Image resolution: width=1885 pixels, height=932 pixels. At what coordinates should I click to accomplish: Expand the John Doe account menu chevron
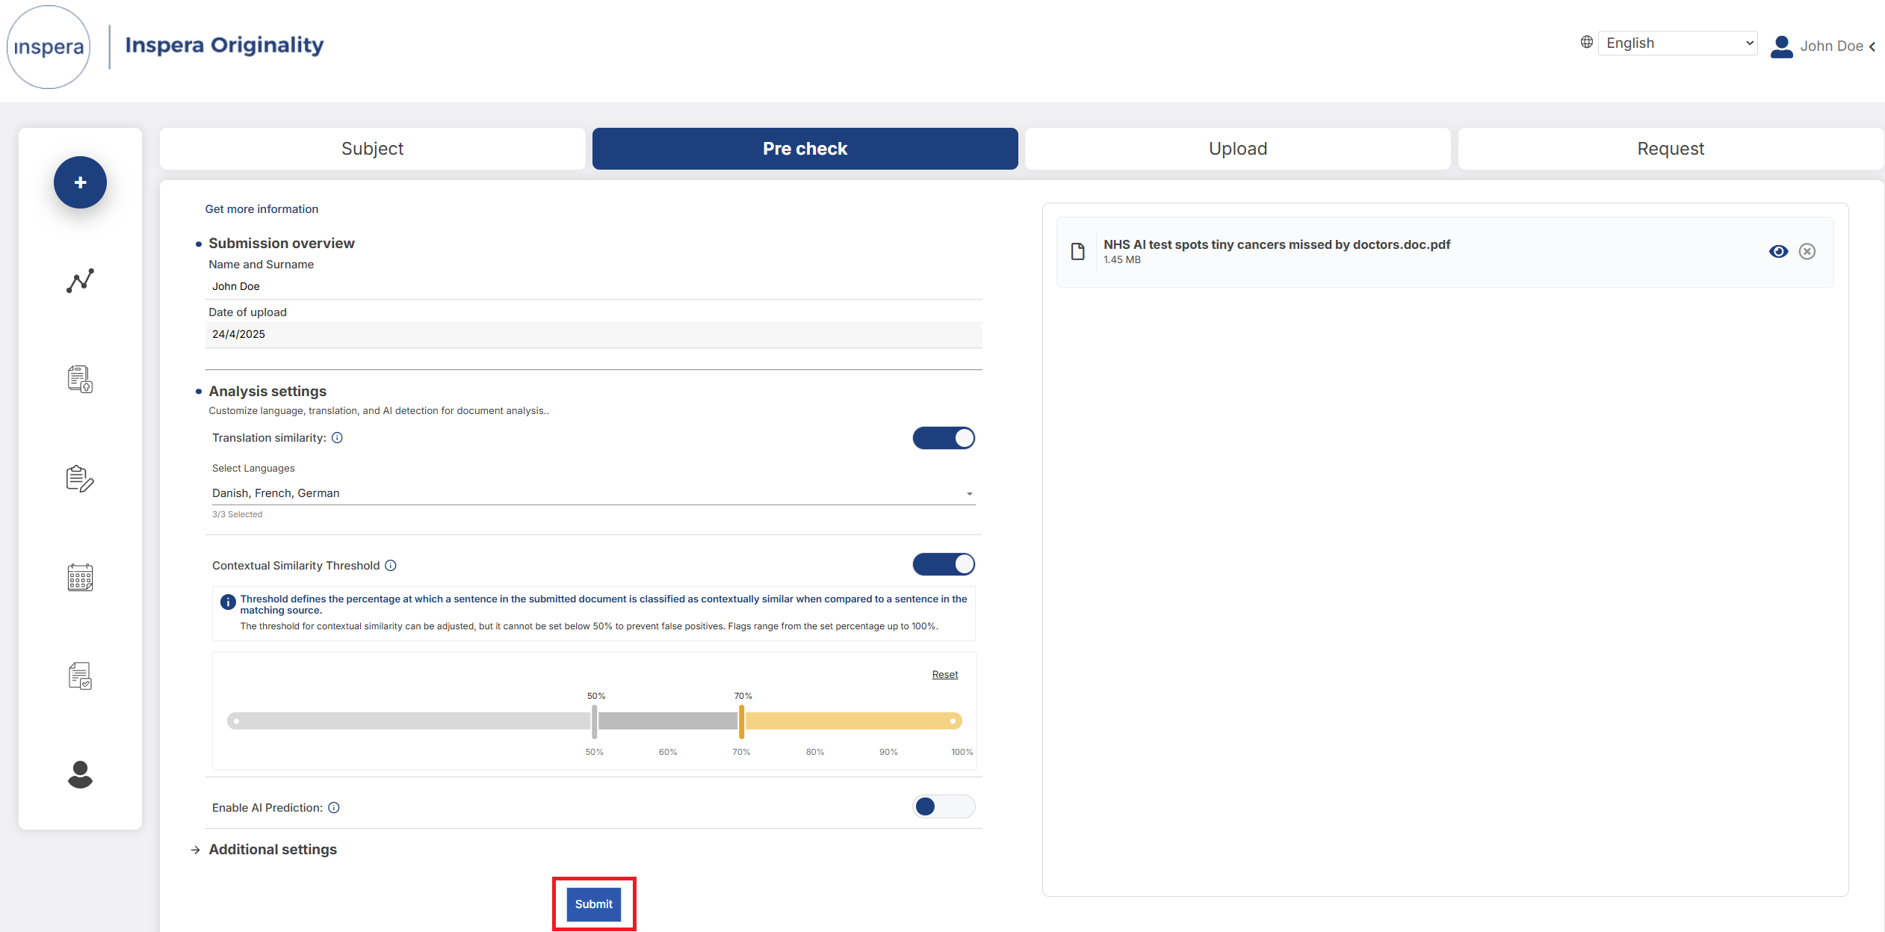pos(1872,46)
